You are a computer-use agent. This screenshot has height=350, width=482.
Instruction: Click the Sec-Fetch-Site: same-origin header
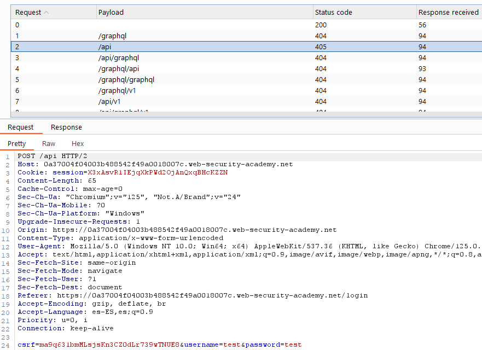tap(77, 262)
